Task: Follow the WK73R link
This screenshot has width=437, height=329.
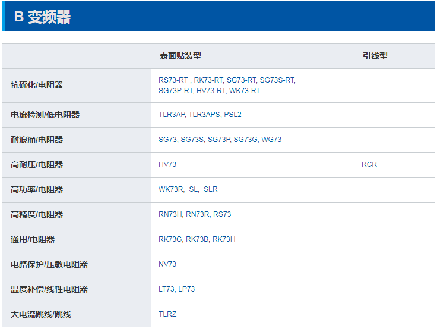Action: click(171, 189)
